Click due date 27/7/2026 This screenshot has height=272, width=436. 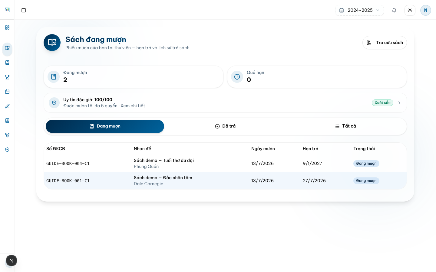coord(314,181)
